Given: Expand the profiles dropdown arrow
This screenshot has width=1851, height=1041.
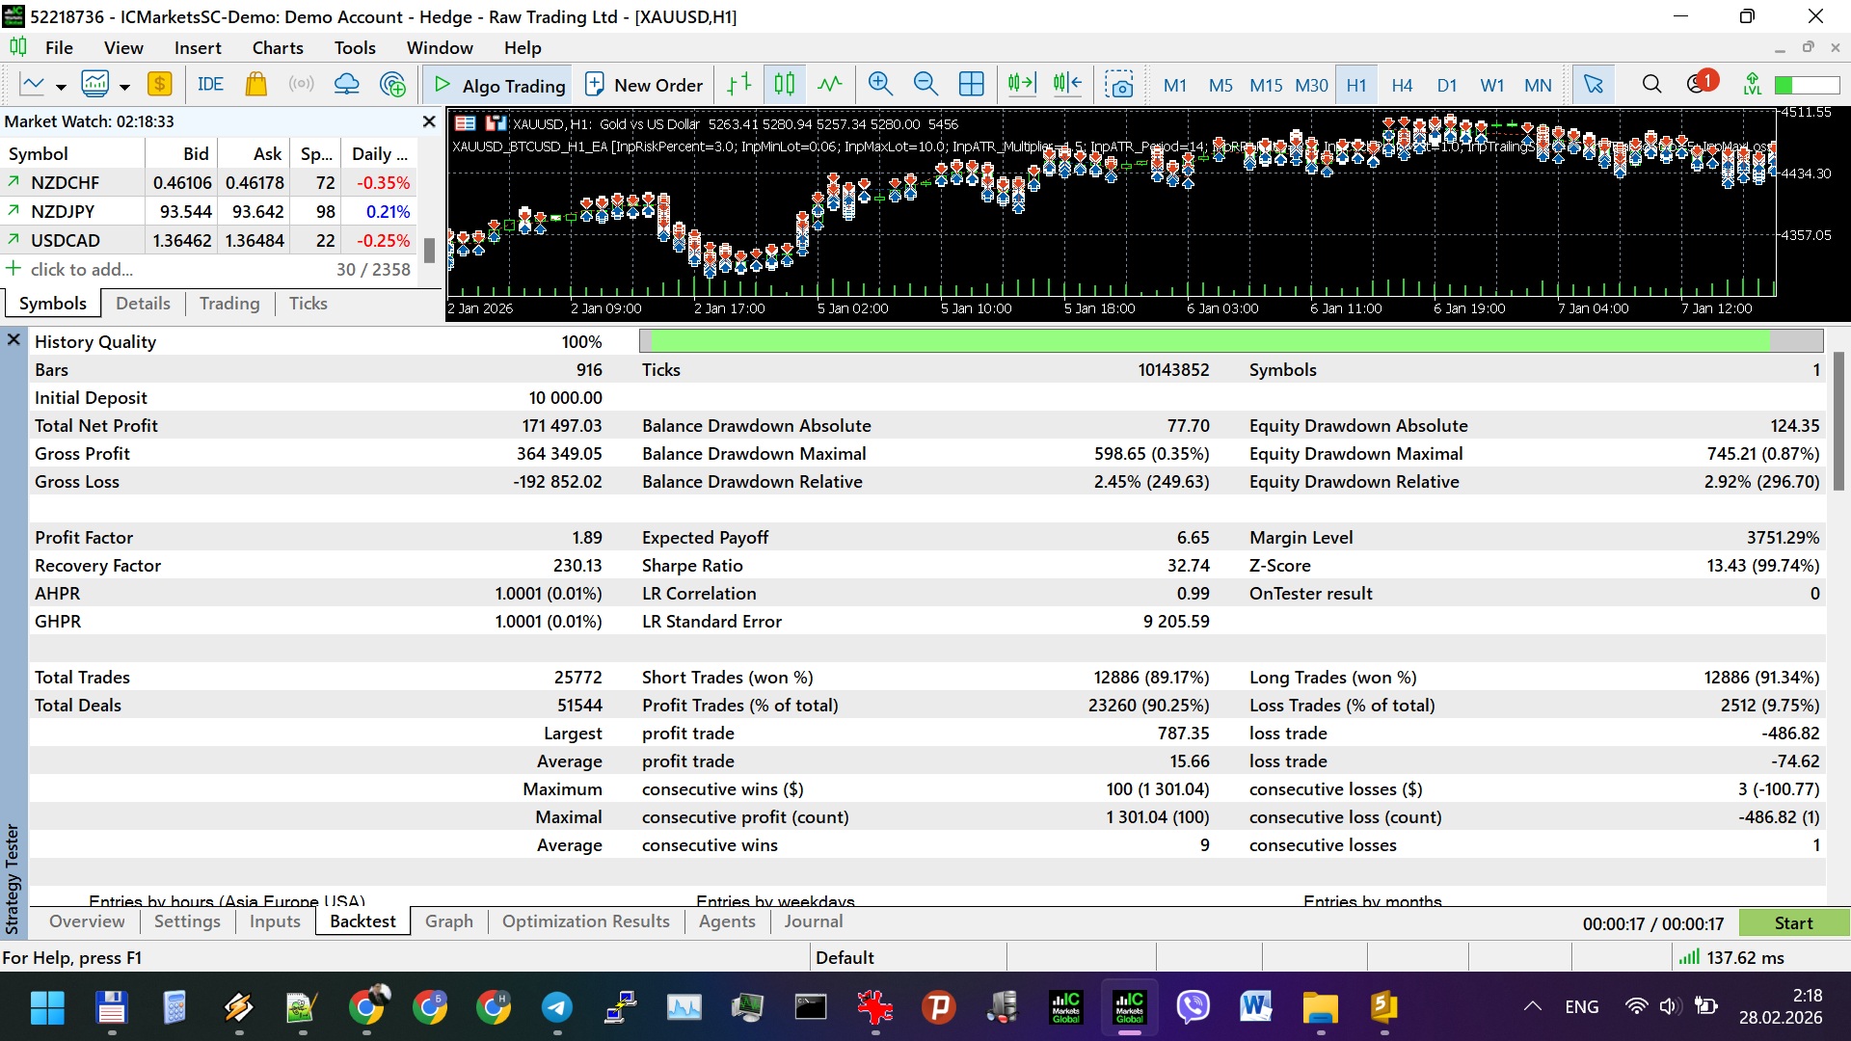Looking at the screenshot, I should pyautogui.click(x=124, y=87).
